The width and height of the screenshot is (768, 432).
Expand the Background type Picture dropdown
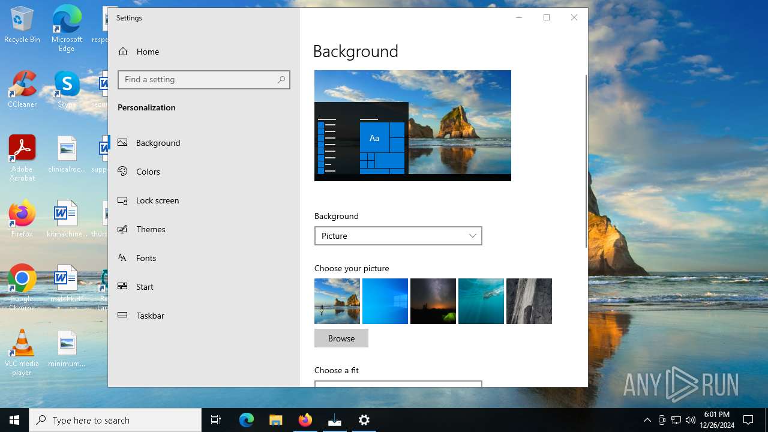coord(398,236)
